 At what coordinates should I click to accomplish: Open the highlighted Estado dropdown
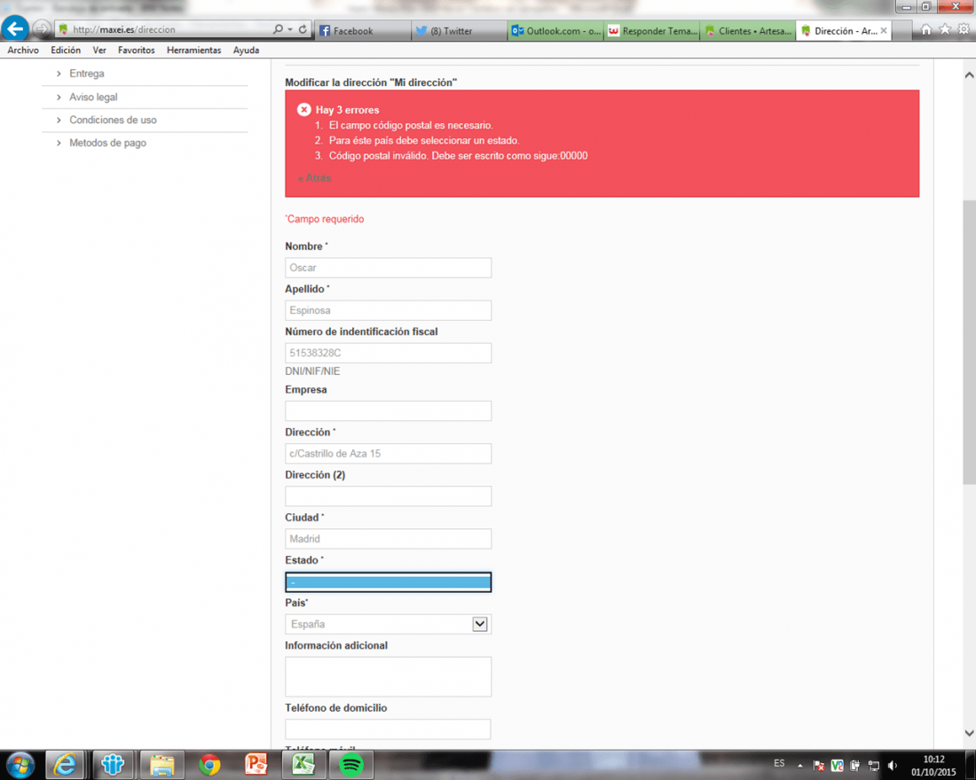coord(388,582)
